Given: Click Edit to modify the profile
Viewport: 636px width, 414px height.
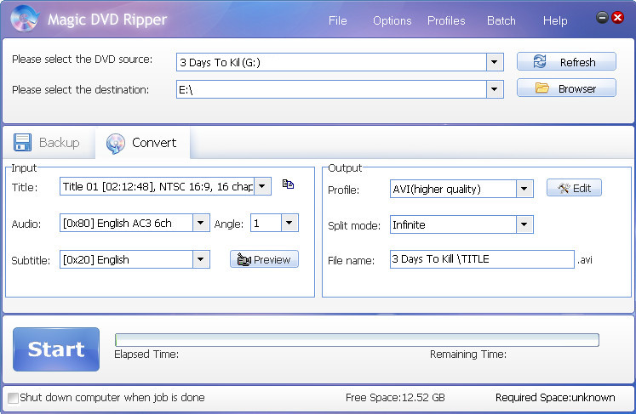Looking at the screenshot, I should 574,188.
